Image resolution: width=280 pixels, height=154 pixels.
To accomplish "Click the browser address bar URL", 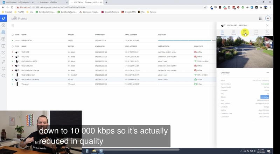I will click(x=59, y=7).
